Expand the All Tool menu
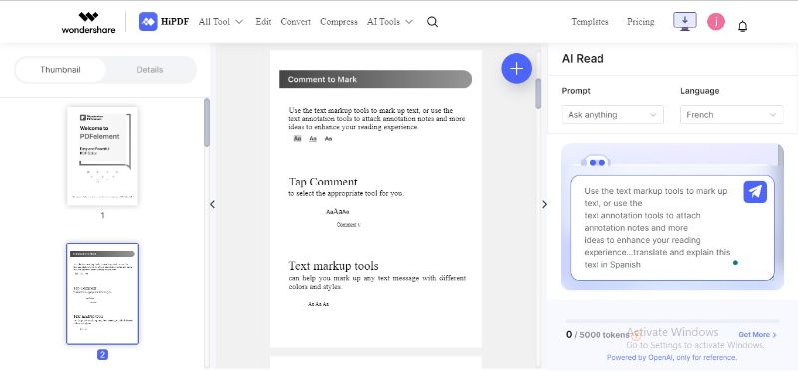This screenshot has height=371, width=798. click(221, 22)
